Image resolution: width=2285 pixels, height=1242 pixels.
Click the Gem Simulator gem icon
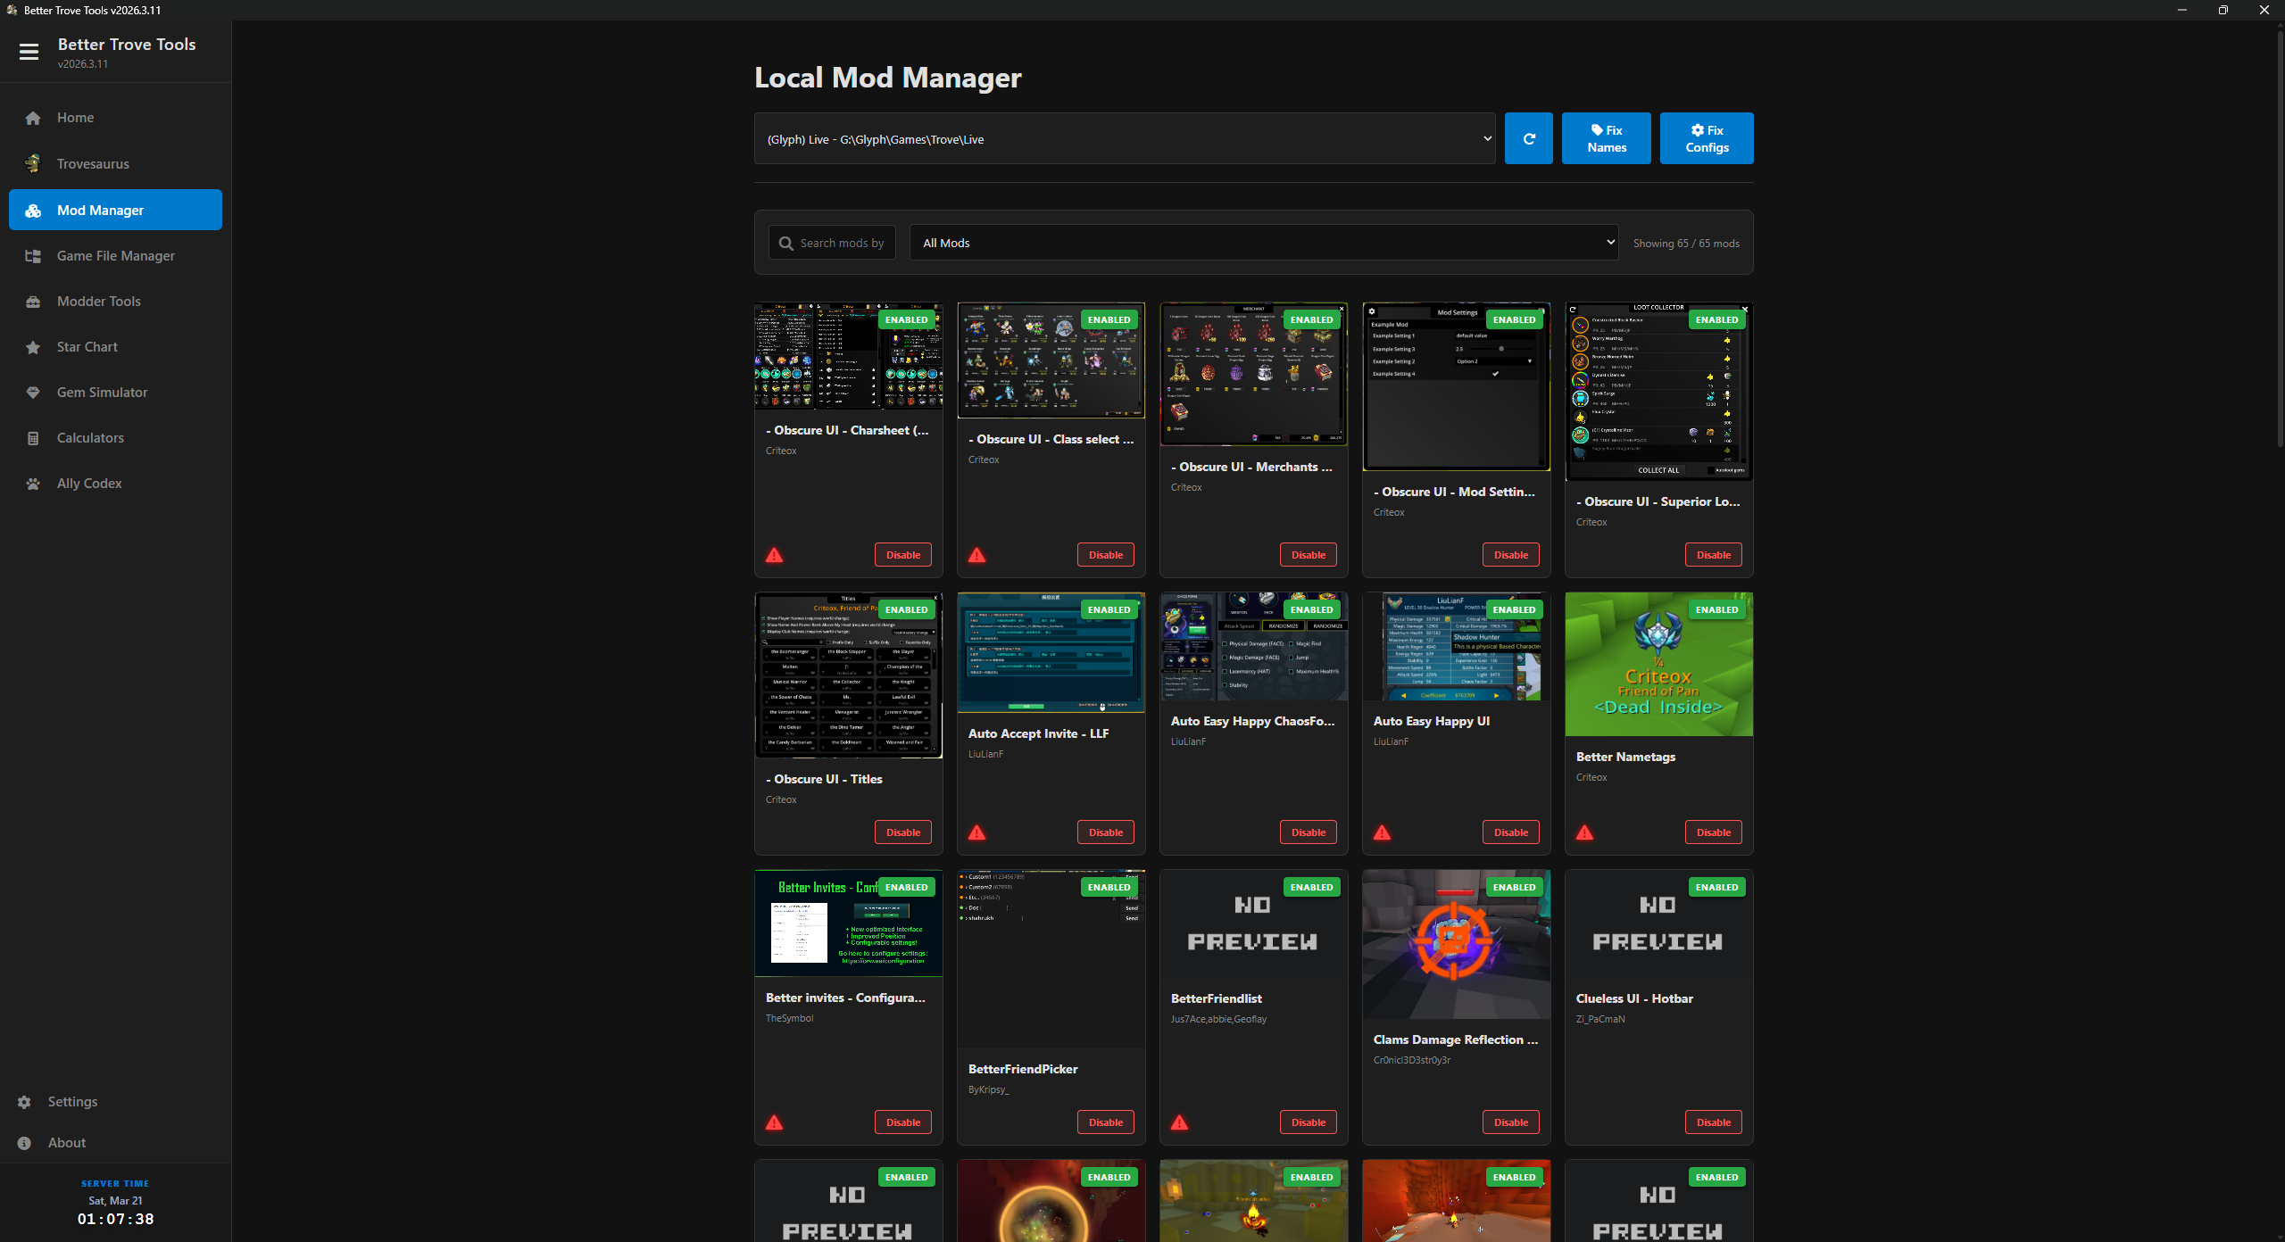pos(32,393)
